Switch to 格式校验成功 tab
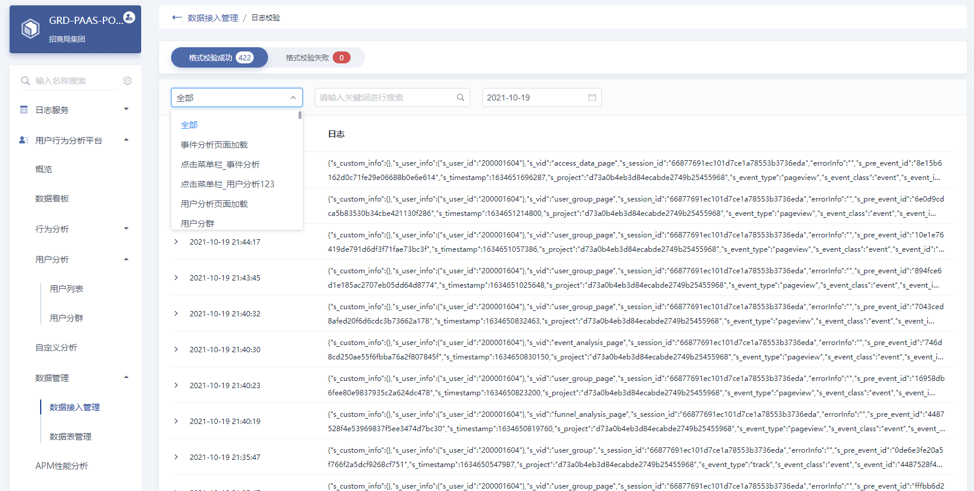This screenshot has height=491, width=974. point(220,57)
